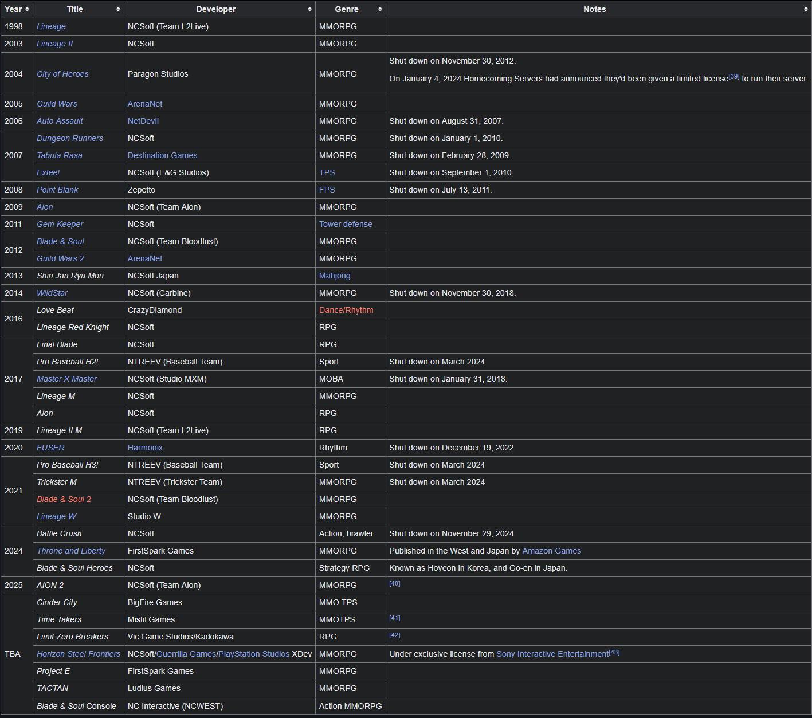Follow the Tower defense genre link
Screen dimensions: 812x718
(x=346, y=224)
